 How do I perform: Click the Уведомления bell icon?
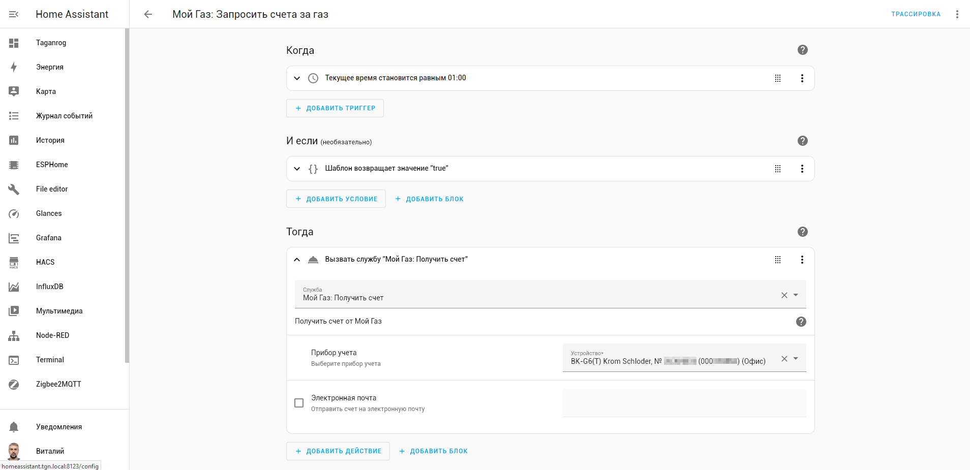tap(14, 427)
